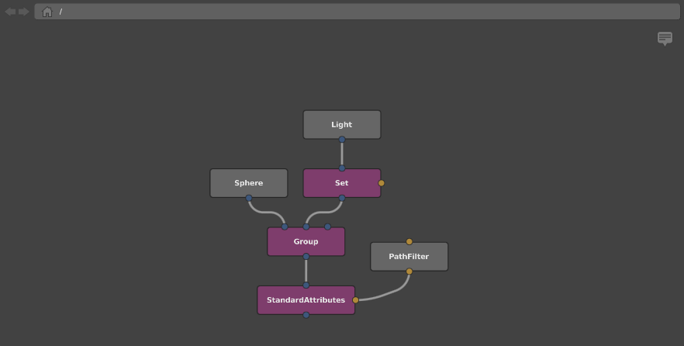Click Group node unconnected third input plug

click(x=327, y=227)
